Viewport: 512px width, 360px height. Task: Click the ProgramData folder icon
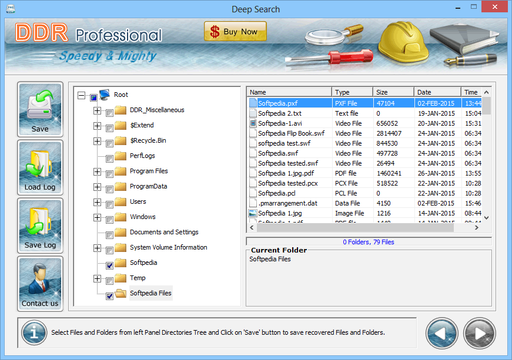click(x=121, y=186)
